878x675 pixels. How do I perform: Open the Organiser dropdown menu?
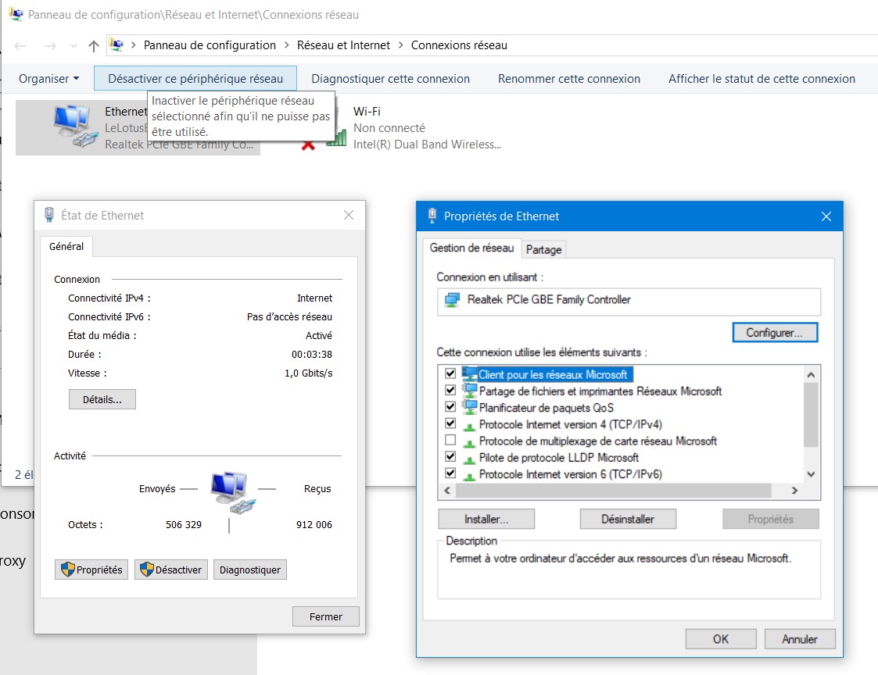click(49, 78)
